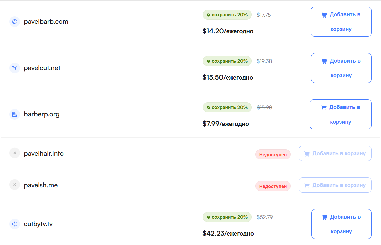Add barberp.org to the cart
The image size is (381, 245).
click(340, 114)
